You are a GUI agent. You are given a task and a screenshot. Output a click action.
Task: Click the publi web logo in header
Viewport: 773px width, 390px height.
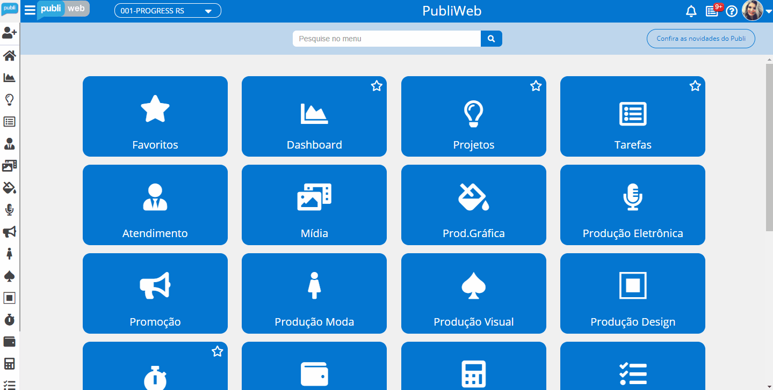[63, 9]
